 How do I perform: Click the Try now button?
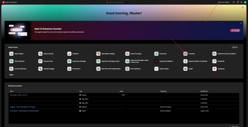click(x=235, y=30)
